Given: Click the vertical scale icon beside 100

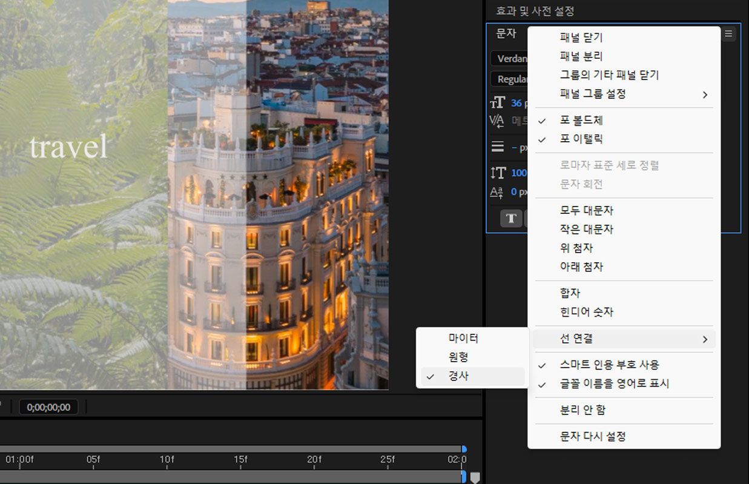Looking at the screenshot, I should (497, 173).
